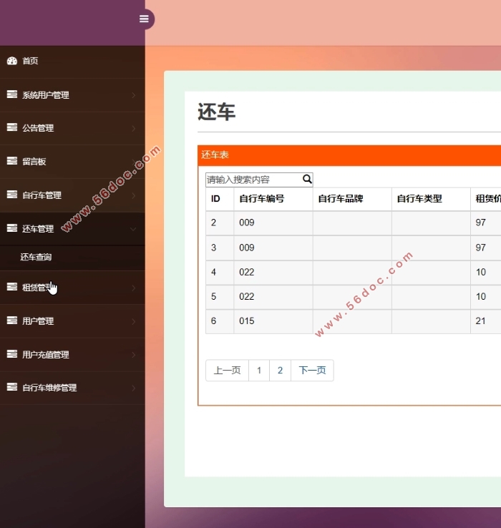The width and height of the screenshot is (501, 528).
Task: Click the 自行车品牌 column header
Action: (x=340, y=199)
